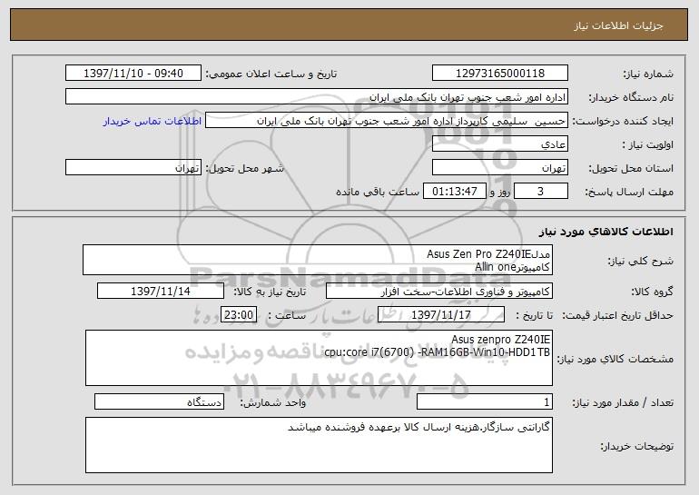Screen dimensions: 699x495
Task: Click the buyer notes box about گارانتی سازگار
Action: 319,445
